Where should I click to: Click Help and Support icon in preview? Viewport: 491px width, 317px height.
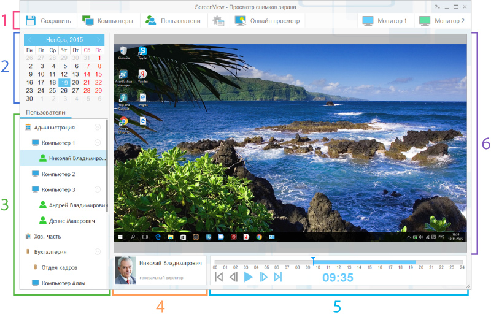(x=123, y=102)
